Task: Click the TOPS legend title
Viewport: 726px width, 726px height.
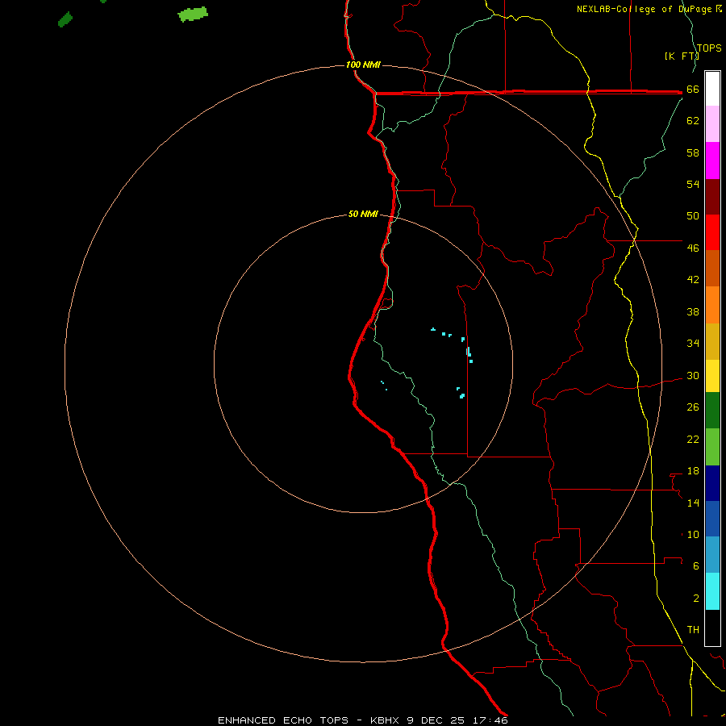Action: [x=709, y=48]
